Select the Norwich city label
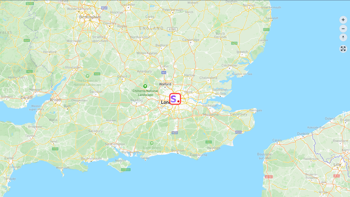Viewport: 350px width, 197px height. [249, 5]
